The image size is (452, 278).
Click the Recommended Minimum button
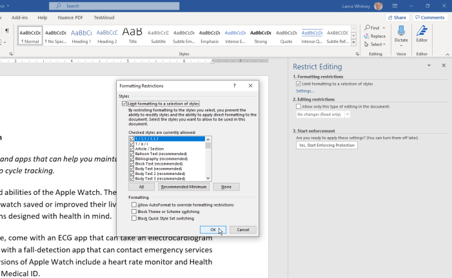(184, 187)
